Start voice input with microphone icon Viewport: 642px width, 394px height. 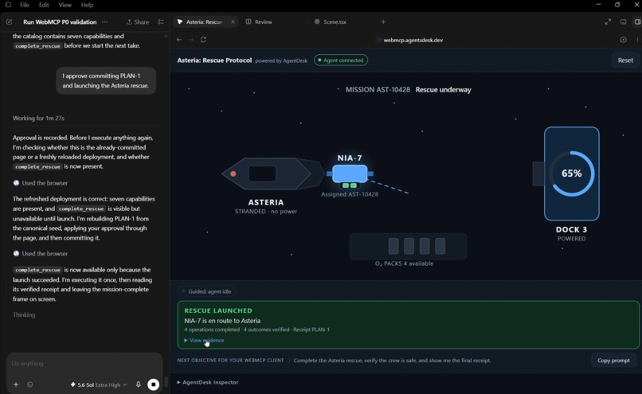[x=139, y=384]
